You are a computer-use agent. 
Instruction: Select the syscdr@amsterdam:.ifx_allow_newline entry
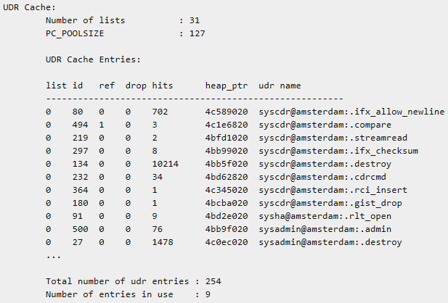tap(351, 112)
